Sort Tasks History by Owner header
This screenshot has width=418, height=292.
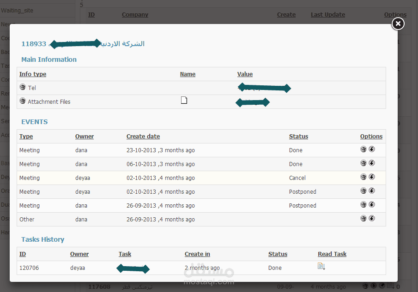[x=79, y=254]
